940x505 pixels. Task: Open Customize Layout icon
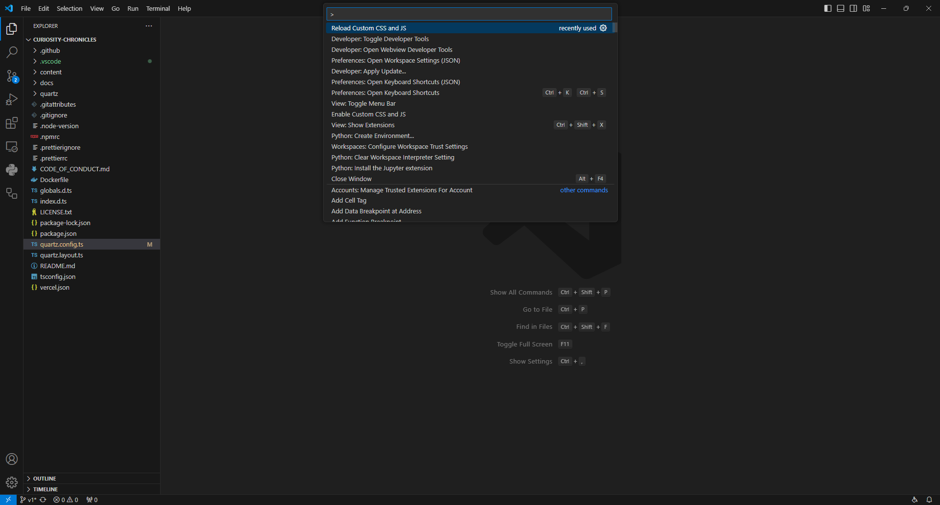click(x=867, y=8)
